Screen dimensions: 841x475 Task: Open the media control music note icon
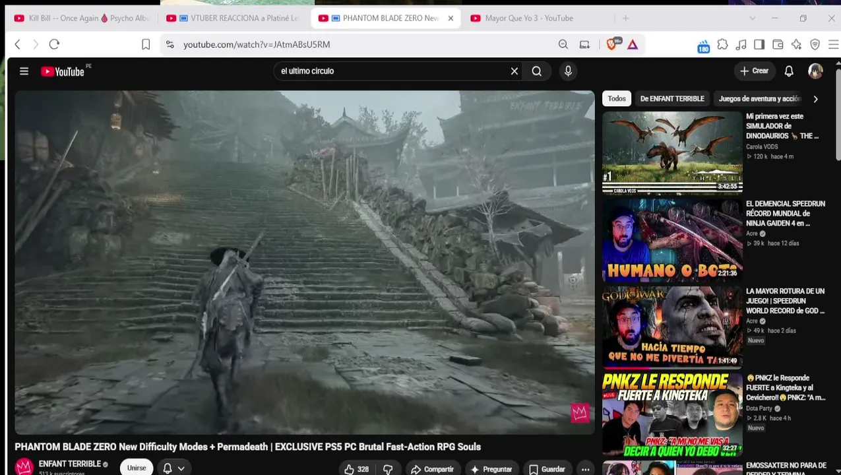pyautogui.click(x=741, y=44)
